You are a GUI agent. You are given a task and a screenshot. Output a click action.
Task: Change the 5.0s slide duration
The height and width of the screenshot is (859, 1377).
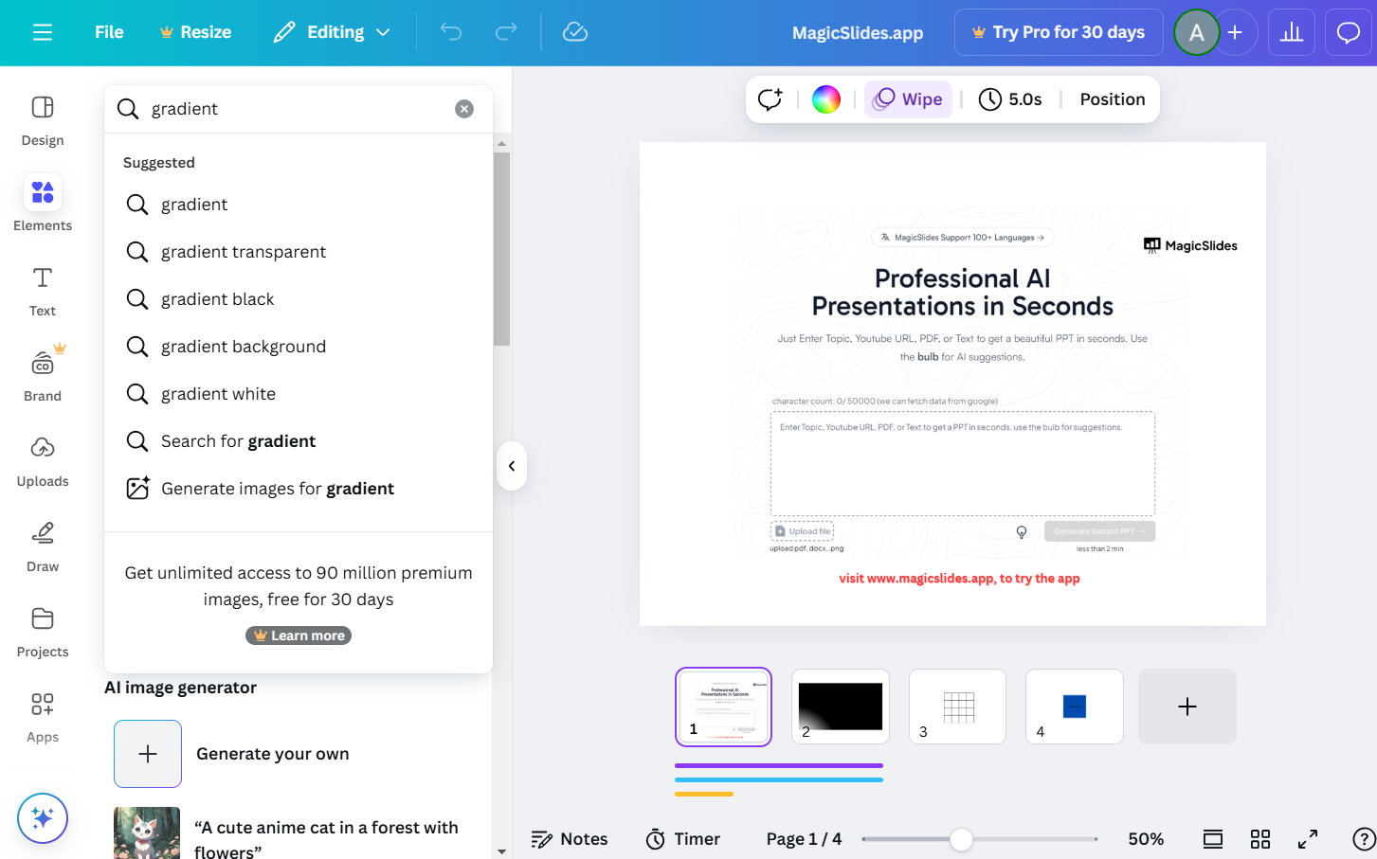click(1010, 99)
